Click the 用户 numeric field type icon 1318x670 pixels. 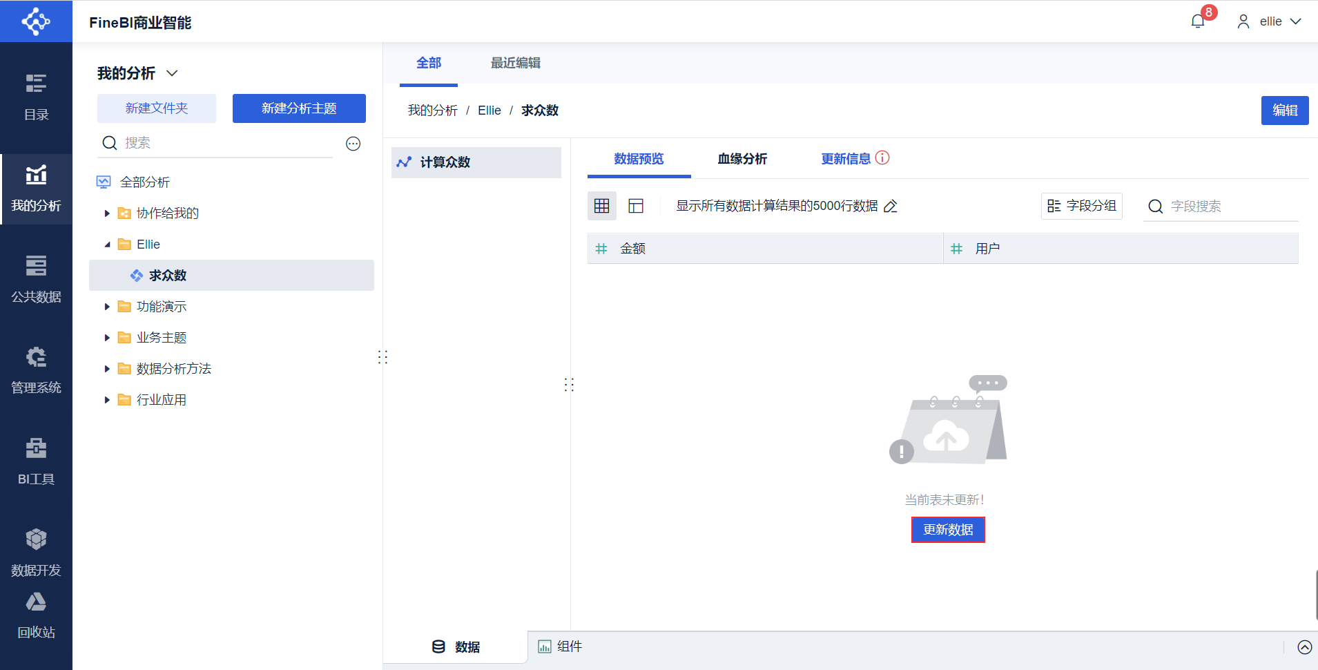pyautogui.click(x=956, y=249)
